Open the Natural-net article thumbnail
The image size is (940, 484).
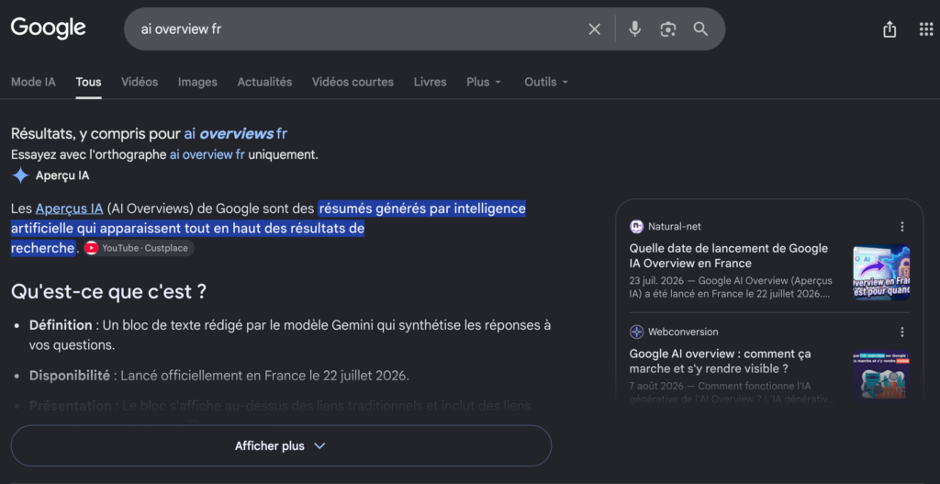pyautogui.click(x=881, y=272)
